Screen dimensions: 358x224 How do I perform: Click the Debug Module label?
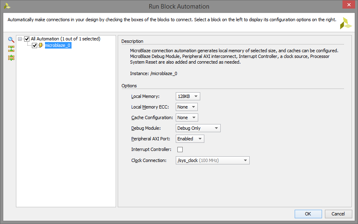coord(146,128)
